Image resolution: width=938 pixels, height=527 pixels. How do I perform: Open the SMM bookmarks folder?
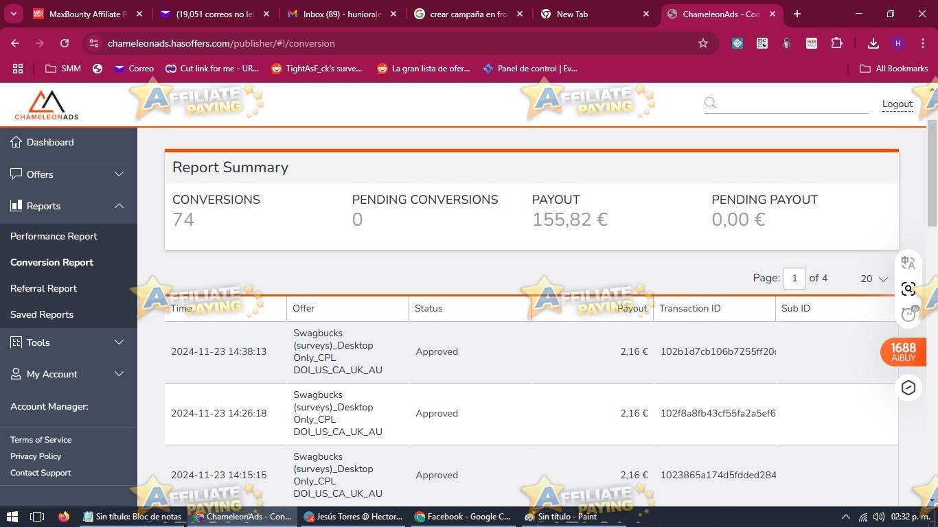62,69
